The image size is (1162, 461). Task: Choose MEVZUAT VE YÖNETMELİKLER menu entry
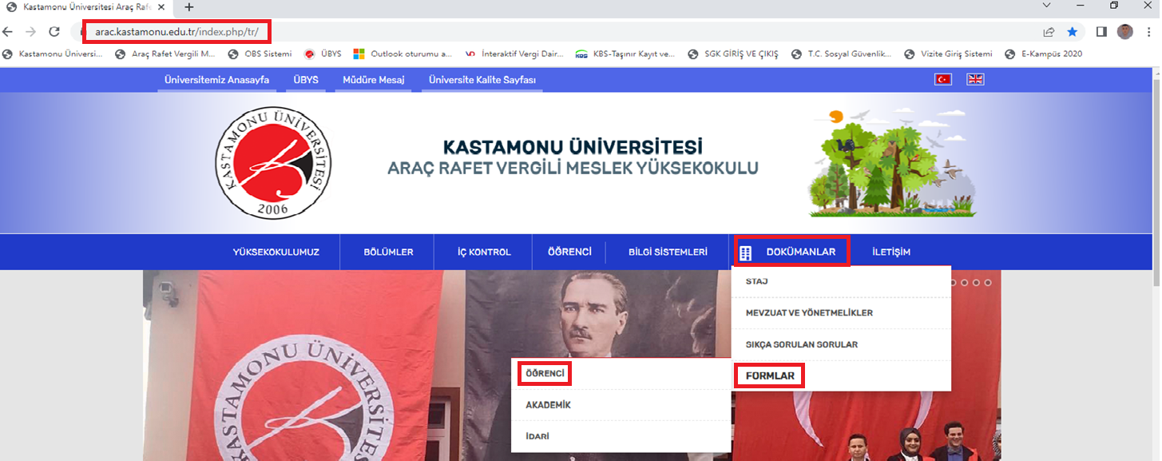click(841, 313)
